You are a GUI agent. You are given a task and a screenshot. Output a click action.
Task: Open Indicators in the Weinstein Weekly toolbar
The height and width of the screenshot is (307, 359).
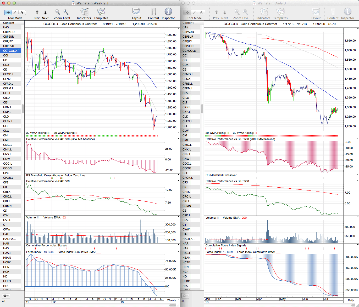coord(84,12)
